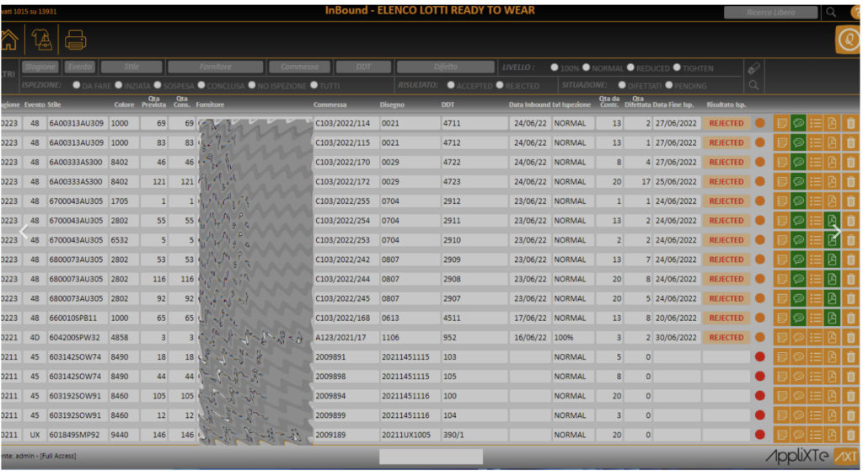Choose the TIGHTEN level radio option
This screenshot has width=863, height=471.
(x=676, y=67)
